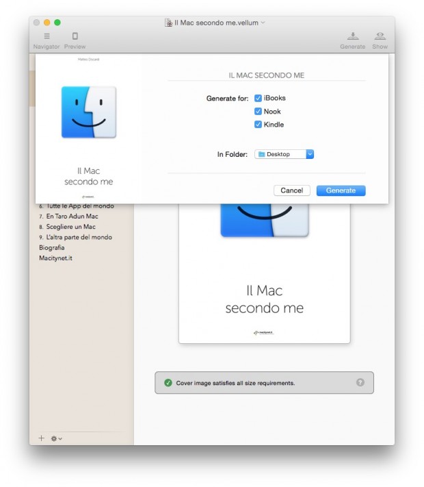
Task: Uncheck the Nook checkbox
Action: coord(258,111)
